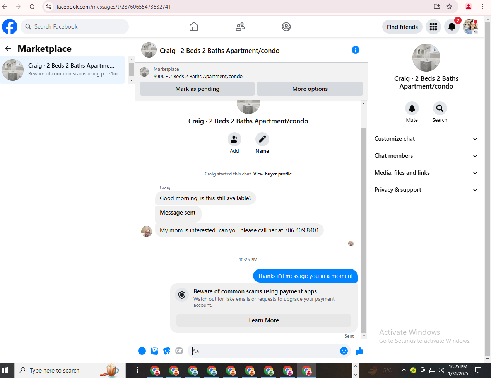The height and width of the screenshot is (378, 491).
Task: Open Task View on the taskbar
Action: pyautogui.click(x=135, y=370)
